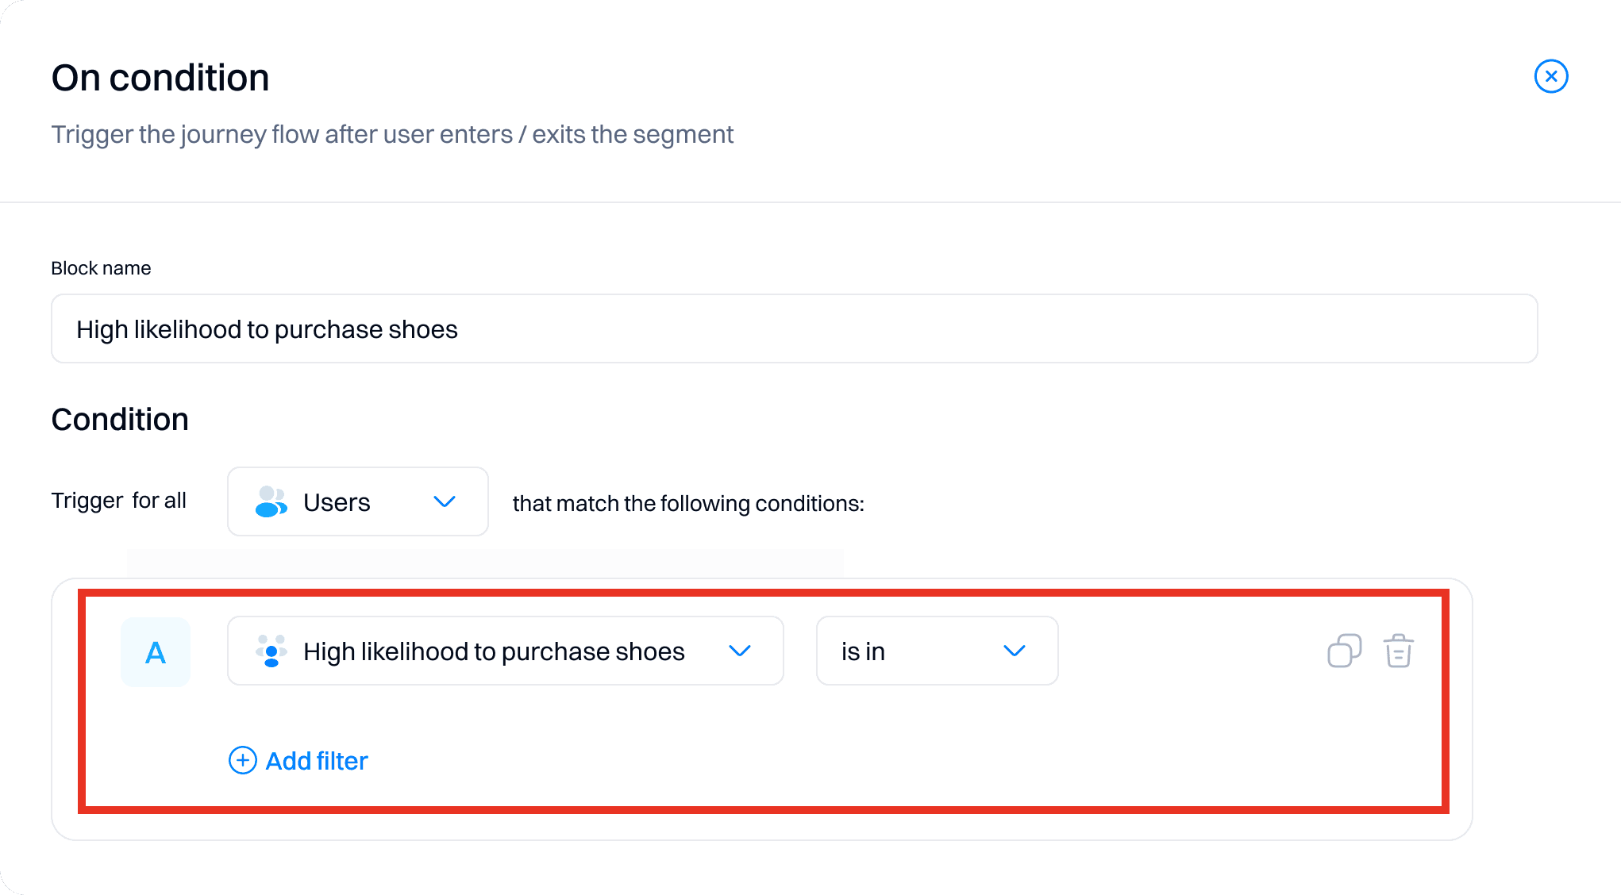This screenshot has width=1621, height=895.
Task: Expand the Users dropdown chevron
Action: (x=445, y=501)
